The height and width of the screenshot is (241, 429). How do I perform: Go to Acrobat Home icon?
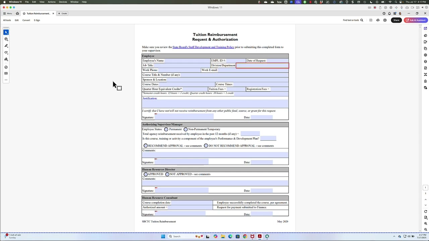point(17,13)
